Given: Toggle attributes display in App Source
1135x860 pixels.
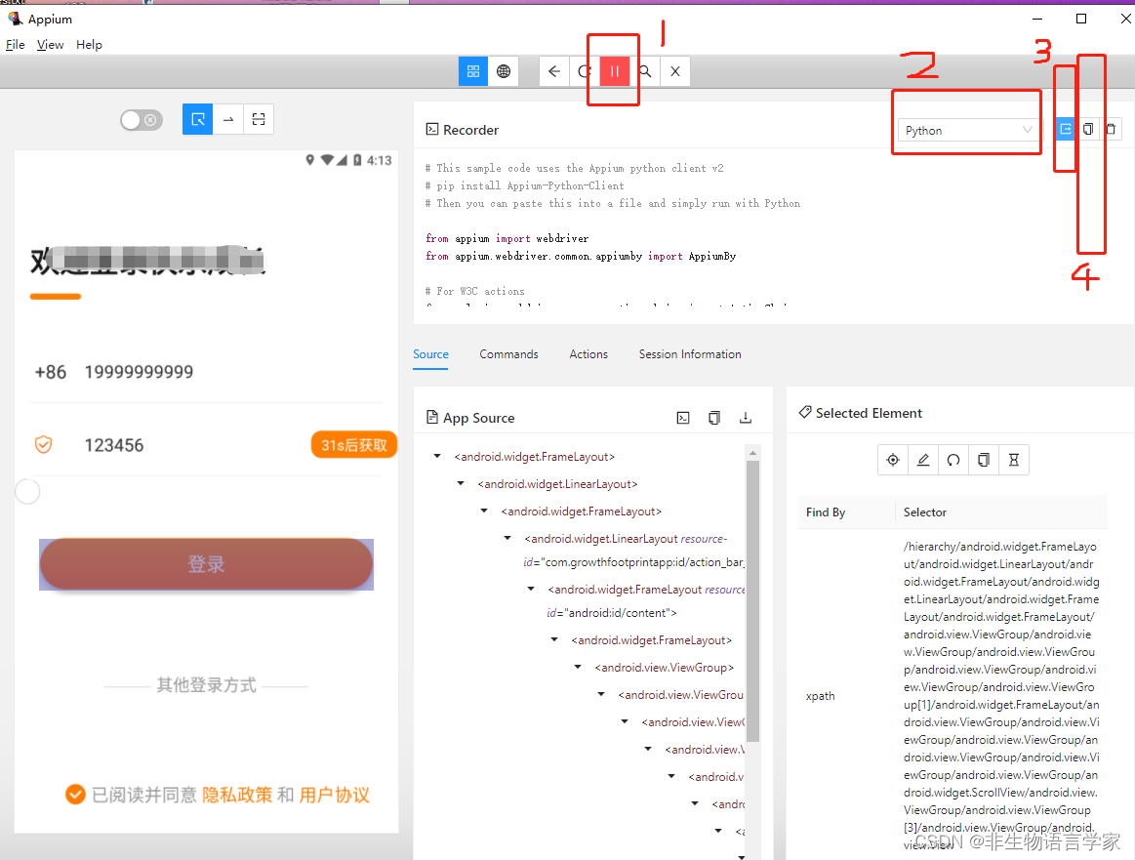Looking at the screenshot, I should coord(683,418).
